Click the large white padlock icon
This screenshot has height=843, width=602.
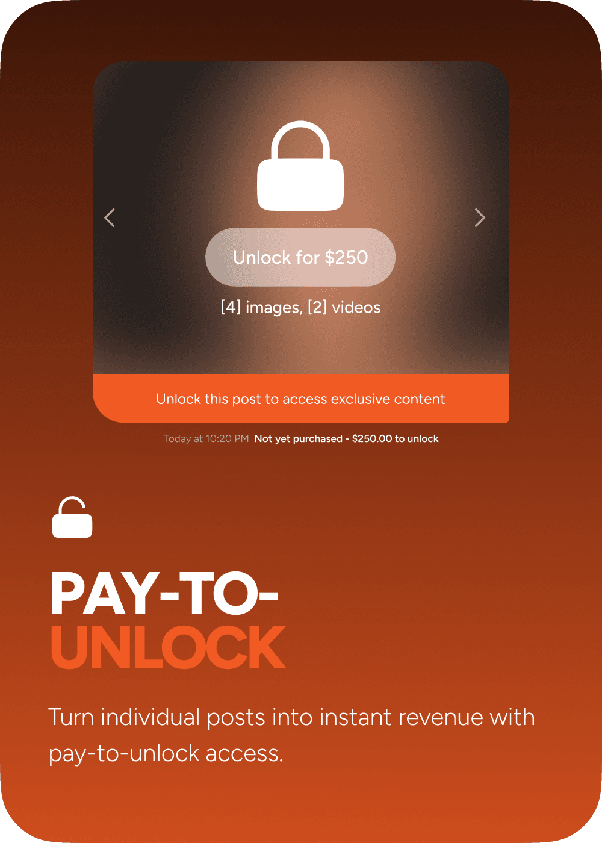click(x=300, y=166)
